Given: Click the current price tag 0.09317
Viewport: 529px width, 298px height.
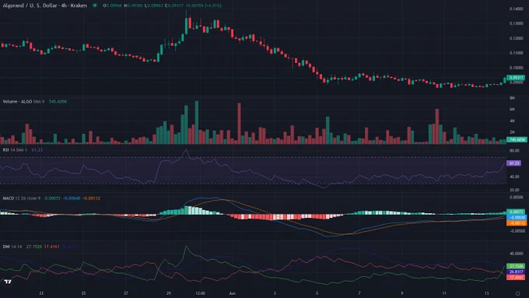Looking at the screenshot, I should (516, 78).
